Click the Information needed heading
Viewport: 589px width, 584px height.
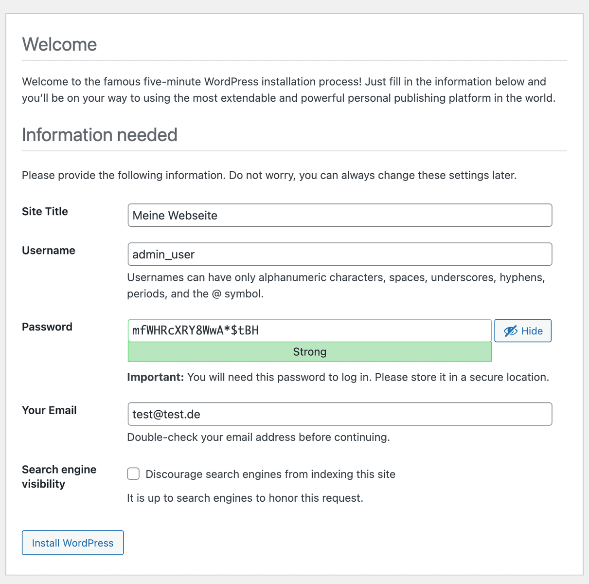pyautogui.click(x=100, y=135)
